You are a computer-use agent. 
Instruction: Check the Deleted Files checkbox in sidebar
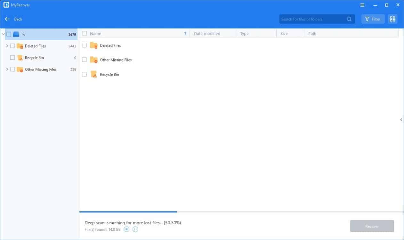point(12,46)
